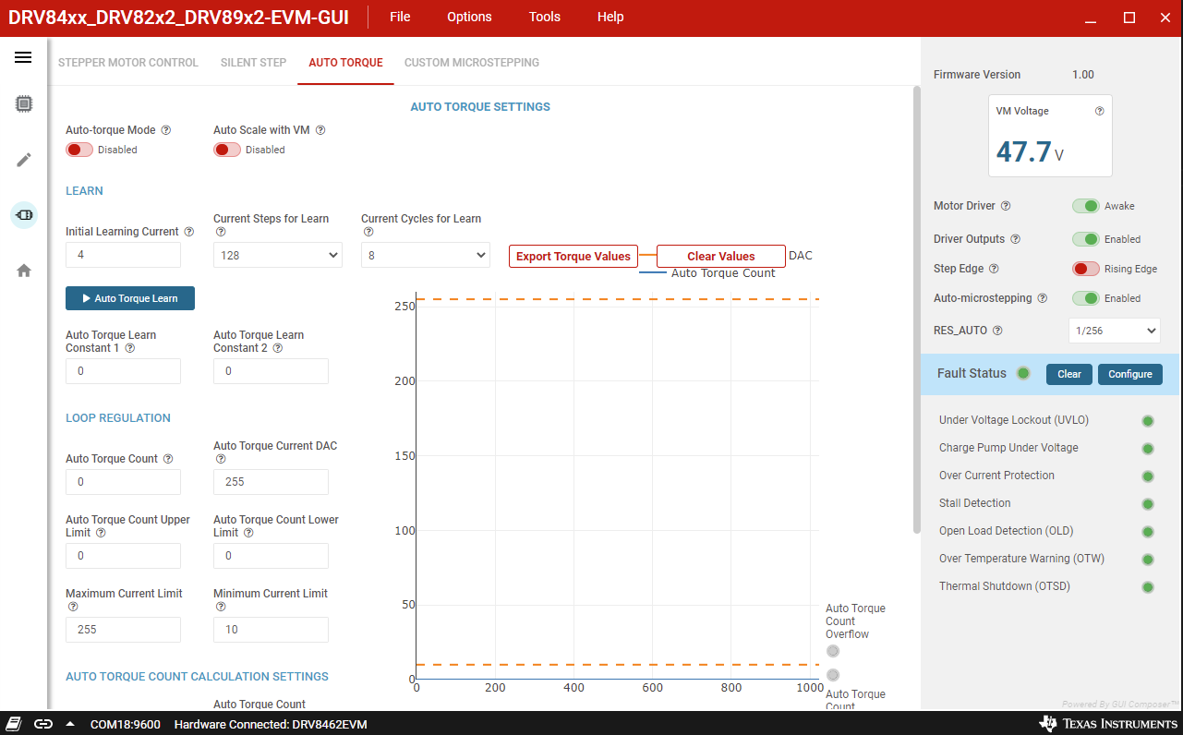Image resolution: width=1183 pixels, height=735 pixels.
Task: Click help icon beside Initial Learning Current
Action: coord(189,232)
